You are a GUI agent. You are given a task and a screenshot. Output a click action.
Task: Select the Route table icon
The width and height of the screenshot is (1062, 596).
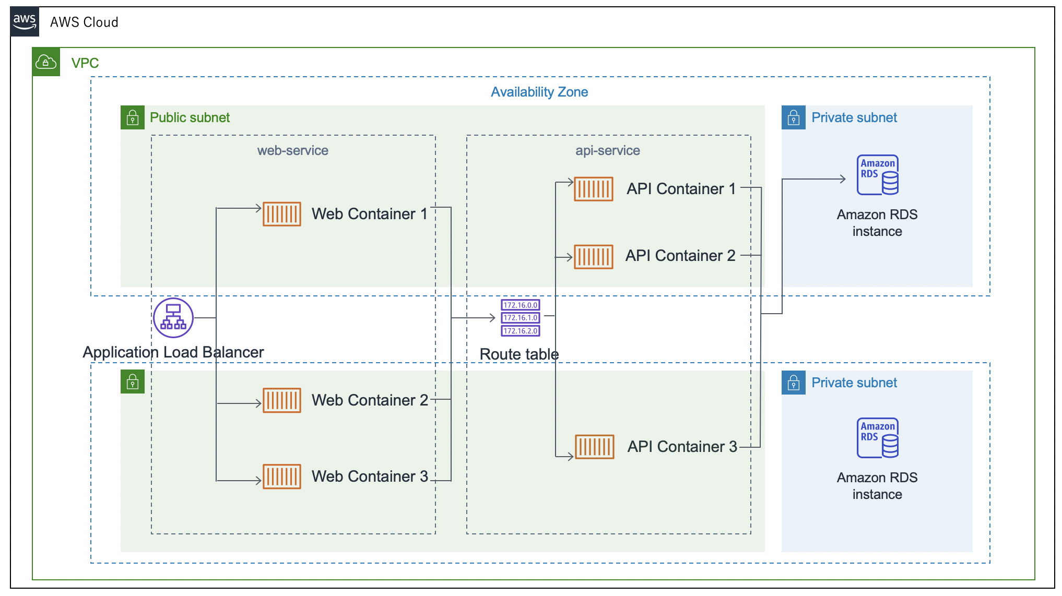(520, 318)
